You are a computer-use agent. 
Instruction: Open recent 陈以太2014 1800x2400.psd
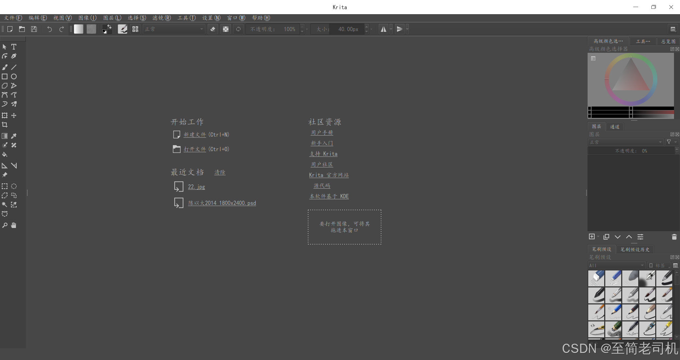(222, 203)
